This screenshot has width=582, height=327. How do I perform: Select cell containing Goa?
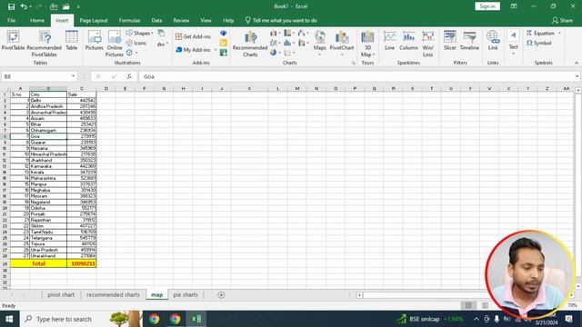[x=48, y=136]
